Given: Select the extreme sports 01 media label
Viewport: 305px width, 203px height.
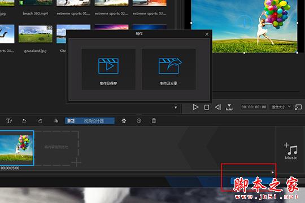Looking at the screenshot, I should coord(73,14).
